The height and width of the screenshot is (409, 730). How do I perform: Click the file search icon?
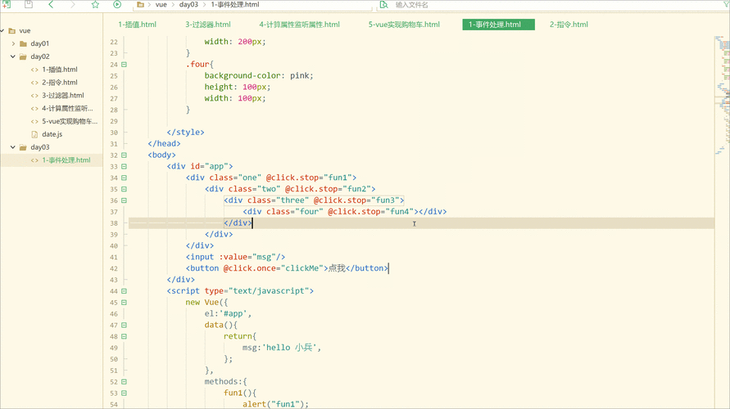point(383,5)
